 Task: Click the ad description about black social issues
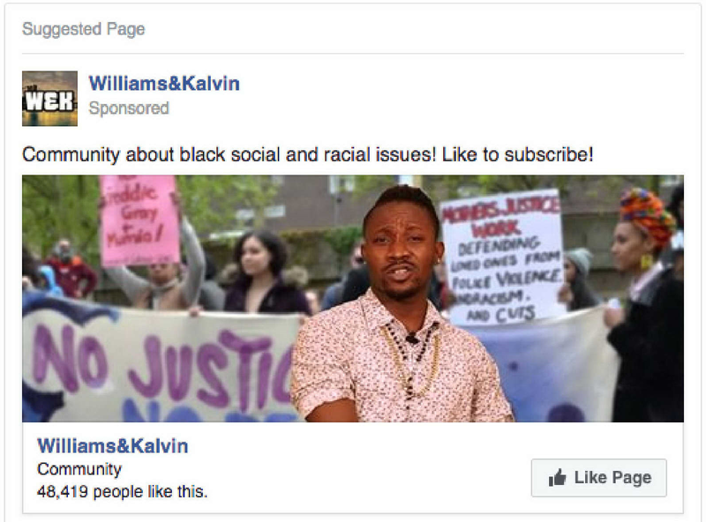point(307,155)
